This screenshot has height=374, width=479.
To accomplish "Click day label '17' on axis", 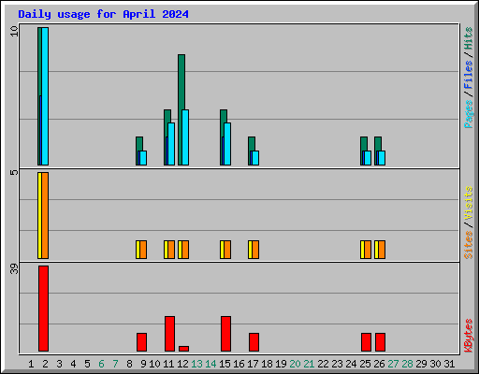I will [253, 364].
